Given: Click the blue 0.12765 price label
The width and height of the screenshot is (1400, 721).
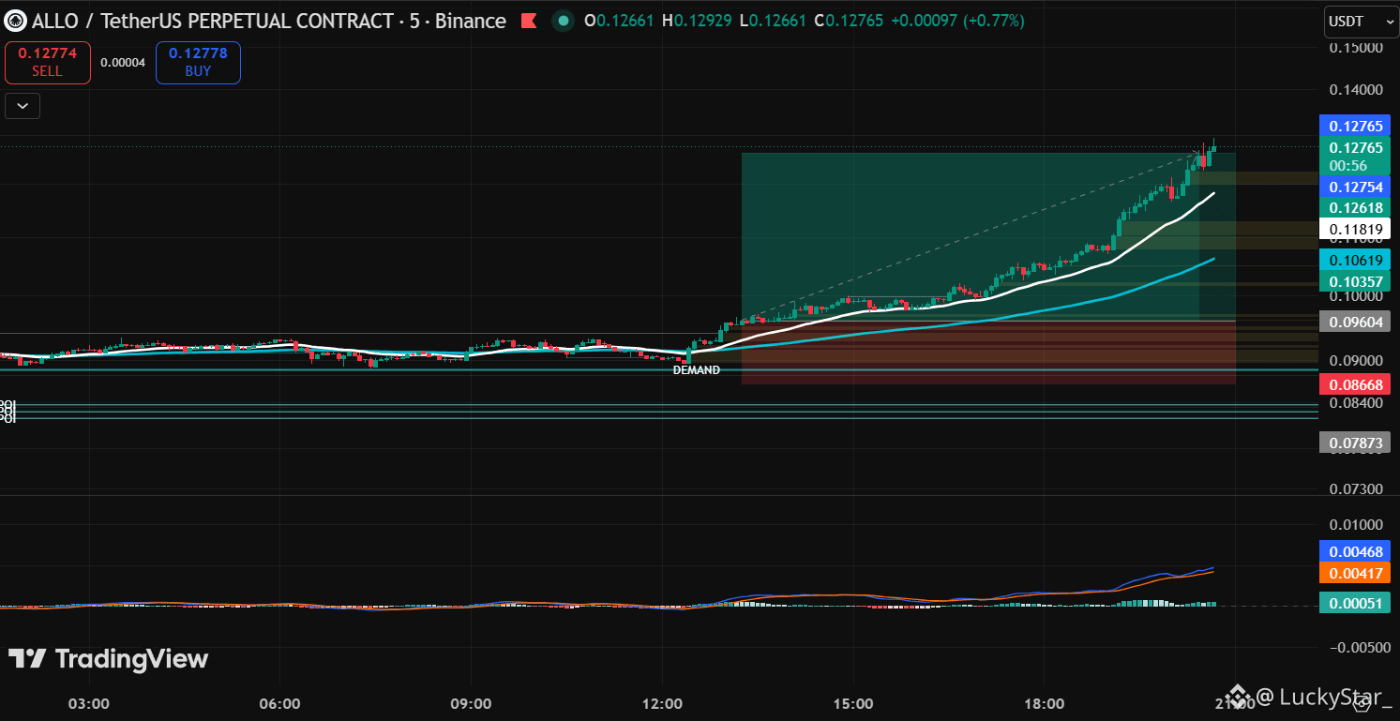Looking at the screenshot, I should tap(1356, 125).
